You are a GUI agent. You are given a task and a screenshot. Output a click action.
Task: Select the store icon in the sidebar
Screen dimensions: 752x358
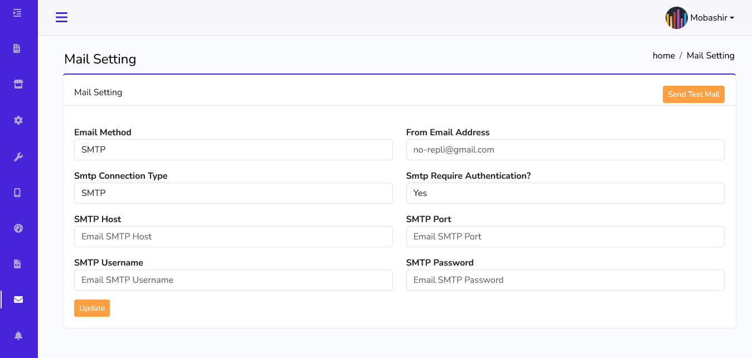(18, 84)
